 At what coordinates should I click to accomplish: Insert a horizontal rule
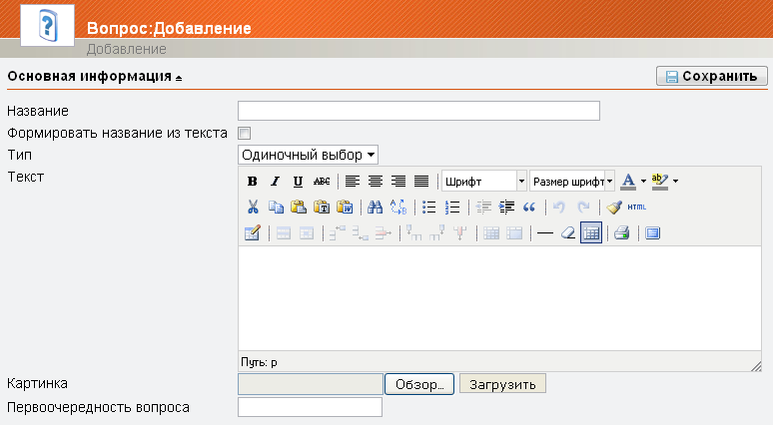click(544, 232)
